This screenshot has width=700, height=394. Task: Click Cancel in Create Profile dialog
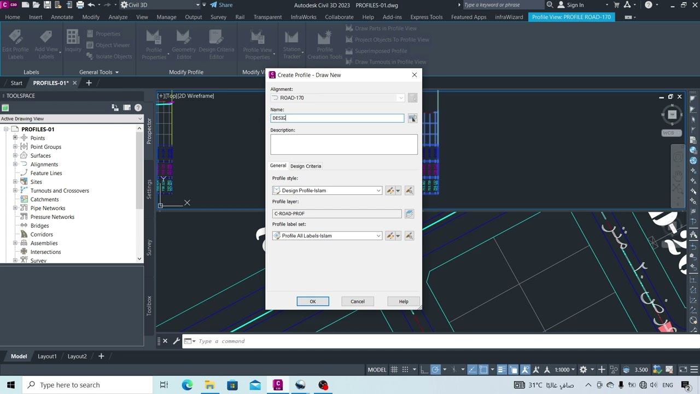(x=358, y=302)
